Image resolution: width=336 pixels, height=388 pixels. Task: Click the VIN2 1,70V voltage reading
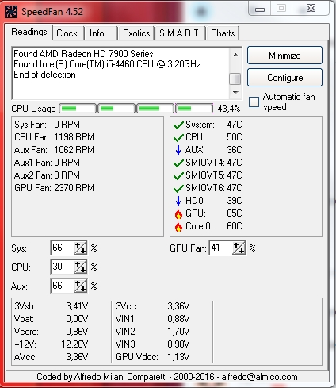point(152,332)
